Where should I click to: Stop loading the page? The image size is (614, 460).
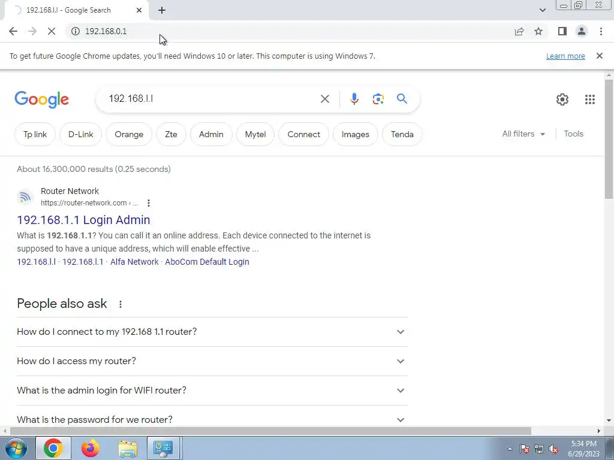52,31
